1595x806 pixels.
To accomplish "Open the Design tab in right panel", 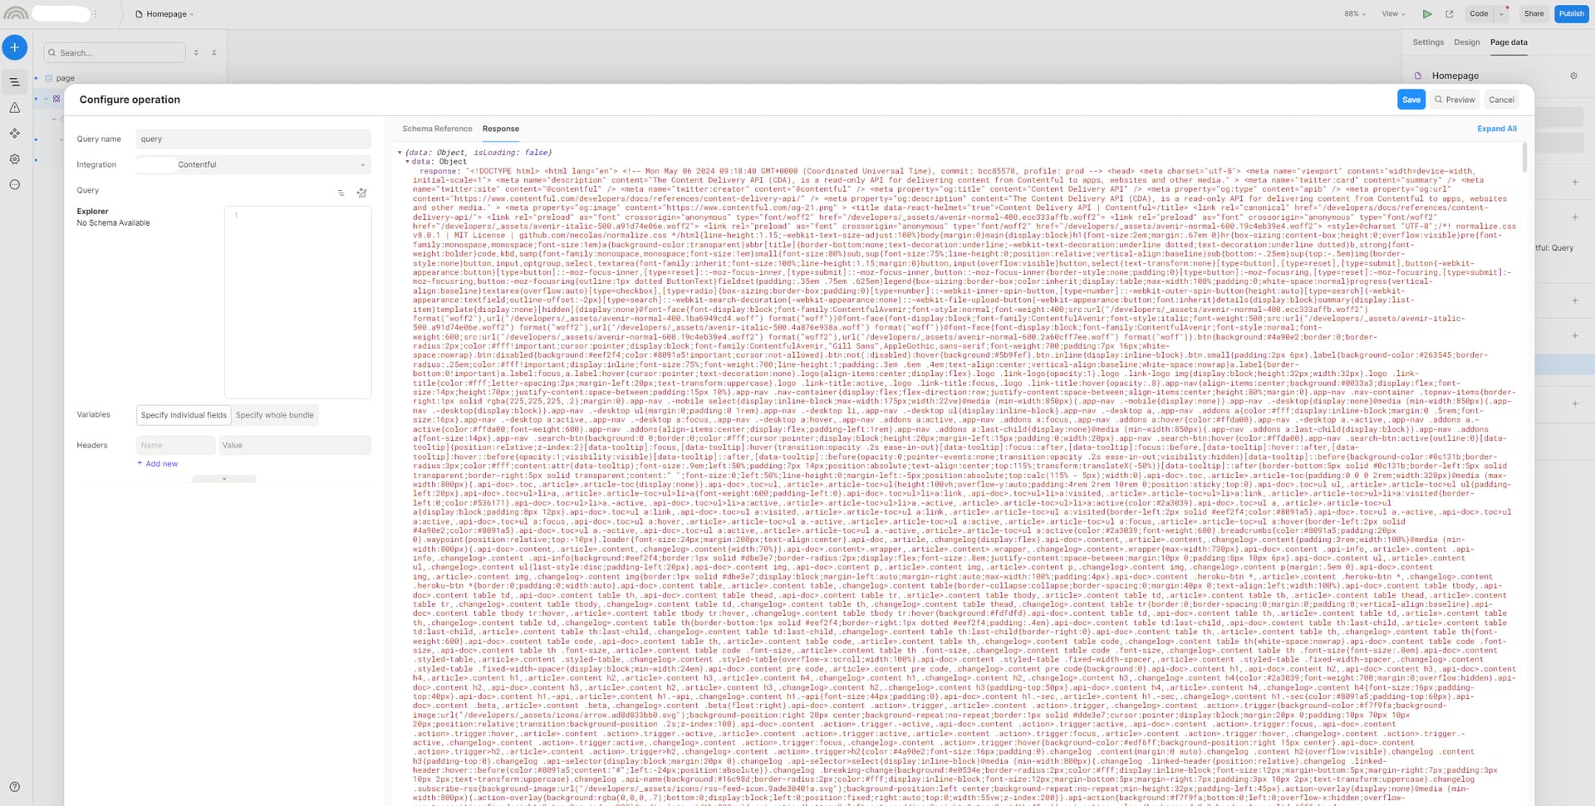I will (1466, 42).
